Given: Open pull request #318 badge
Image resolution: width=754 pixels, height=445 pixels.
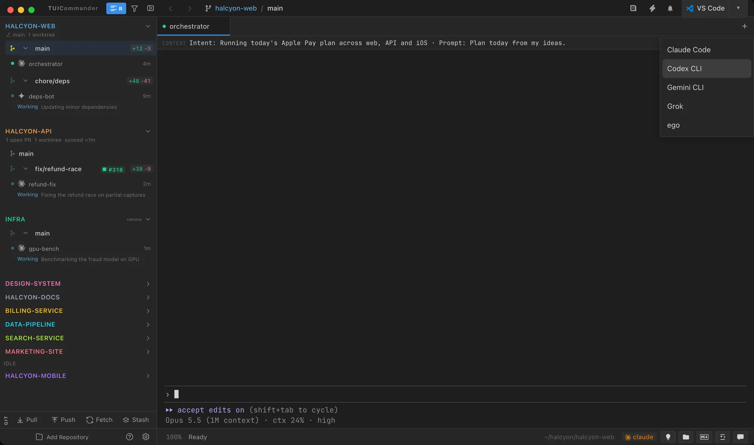Looking at the screenshot, I should (113, 170).
